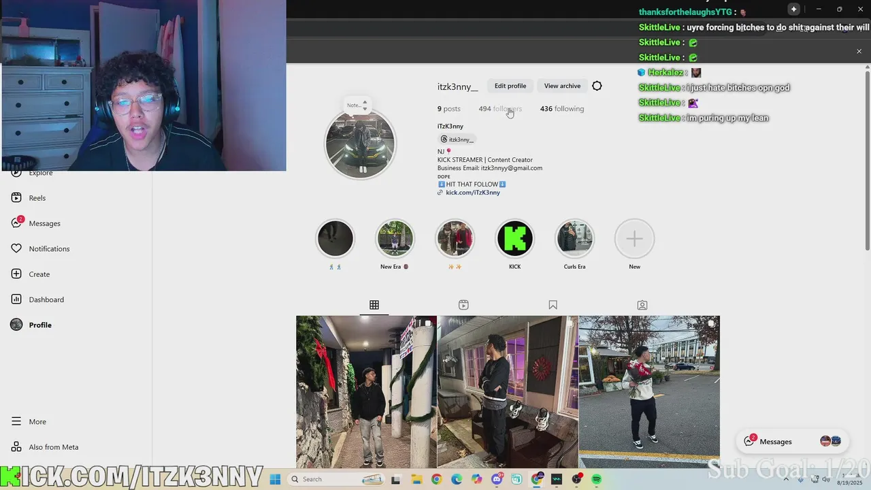Open the Curls Era story highlight
The height and width of the screenshot is (490, 871).
[x=574, y=239]
